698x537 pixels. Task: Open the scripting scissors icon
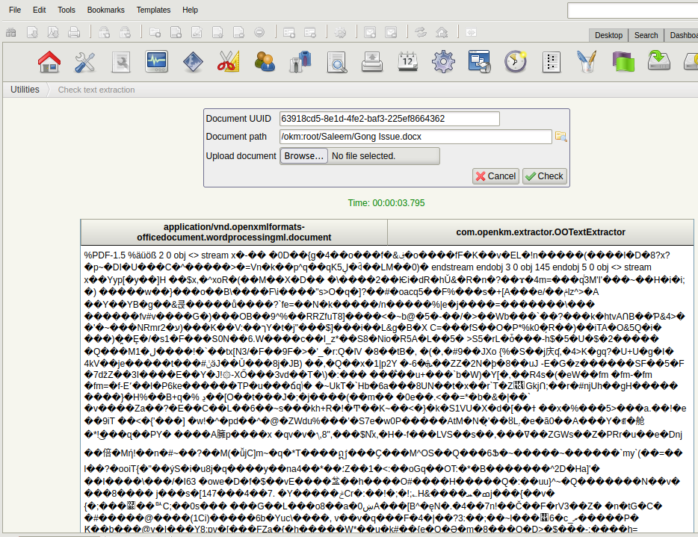pyautogui.click(x=228, y=62)
